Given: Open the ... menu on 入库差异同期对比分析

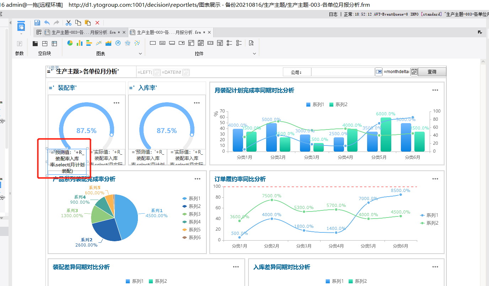Looking at the screenshot, I should point(435,267).
